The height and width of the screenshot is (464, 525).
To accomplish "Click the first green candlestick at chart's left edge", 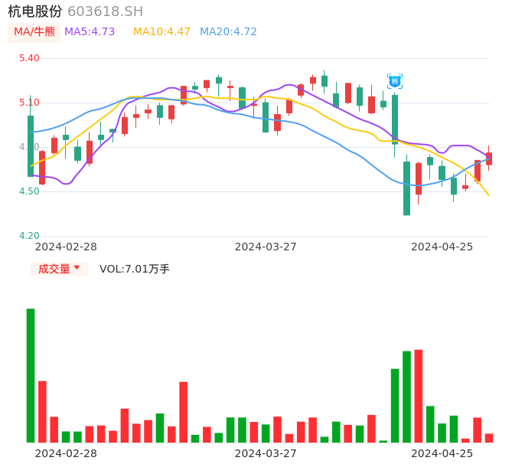I will point(31,145).
